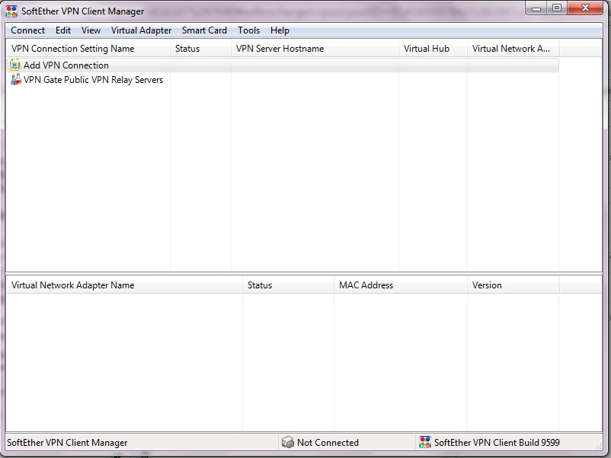Click the adapter list Status column header

click(x=288, y=285)
